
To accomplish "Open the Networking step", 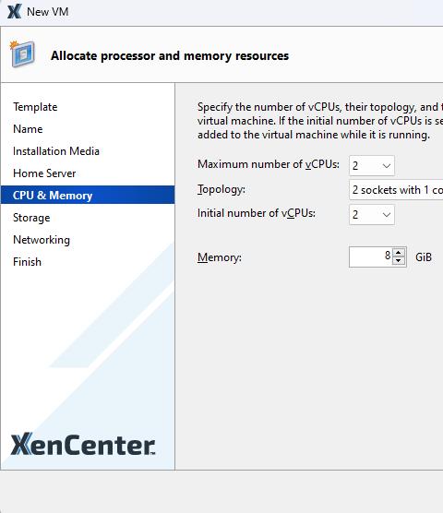I will coord(42,240).
